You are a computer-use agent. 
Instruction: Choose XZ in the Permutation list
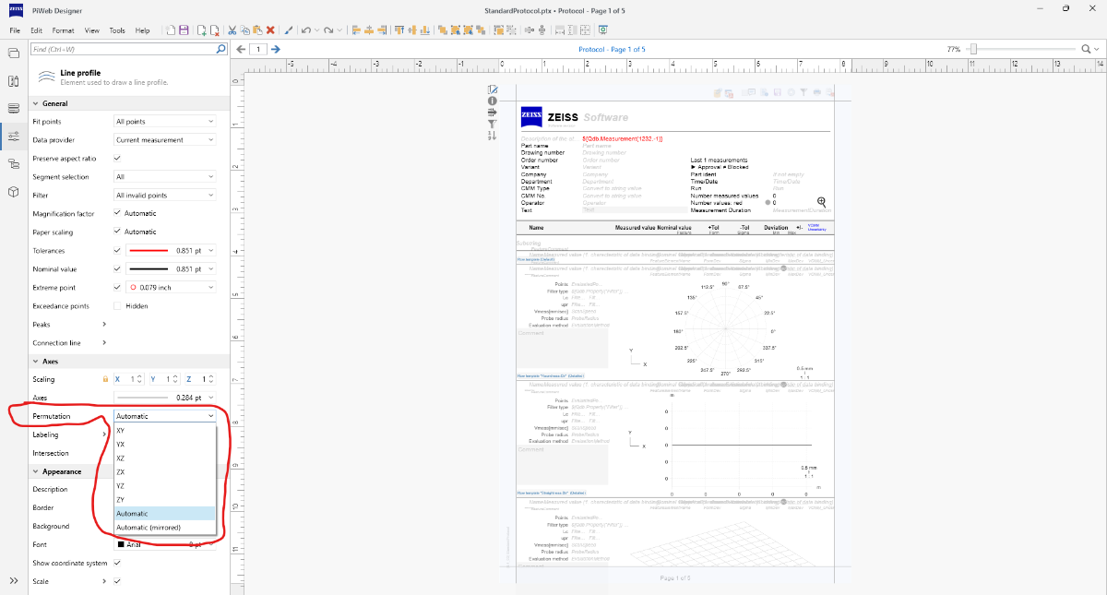click(x=121, y=458)
